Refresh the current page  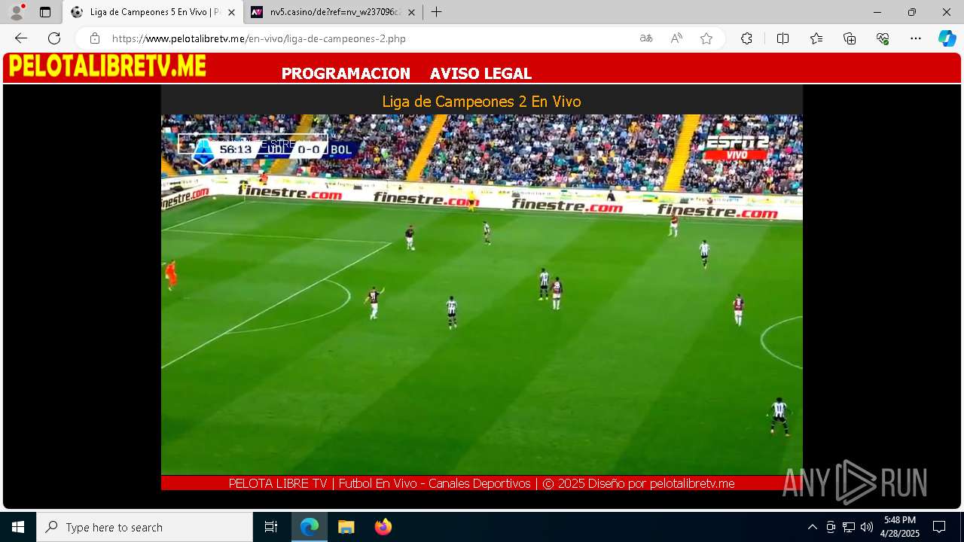pyautogui.click(x=54, y=38)
